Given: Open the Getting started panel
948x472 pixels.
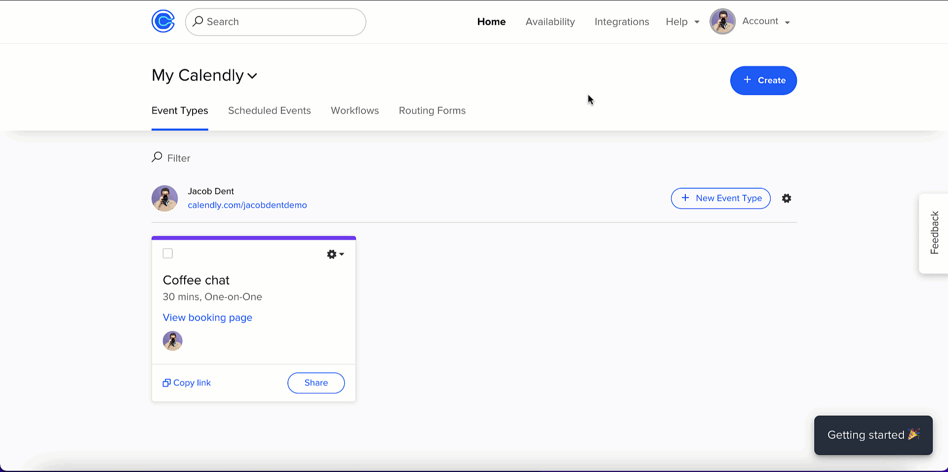Looking at the screenshot, I should point(873,435).
